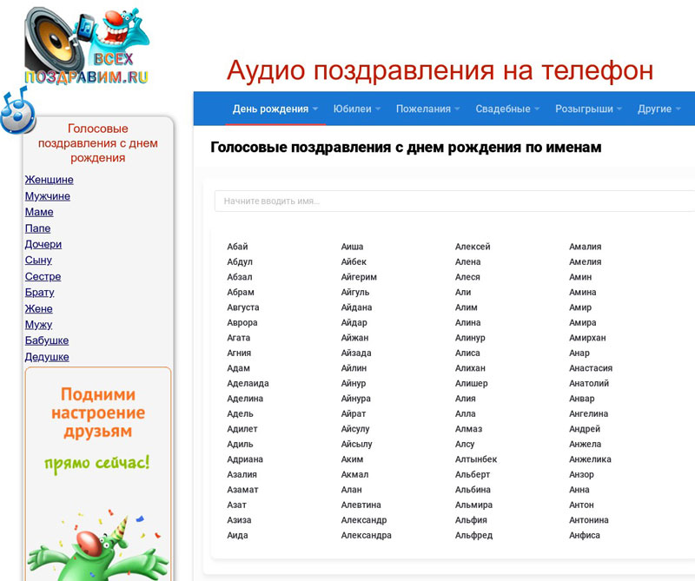The width and height of the screenshot is (695, 581).
Task: Go to the Маме greetings link
Action: (39, 212)
